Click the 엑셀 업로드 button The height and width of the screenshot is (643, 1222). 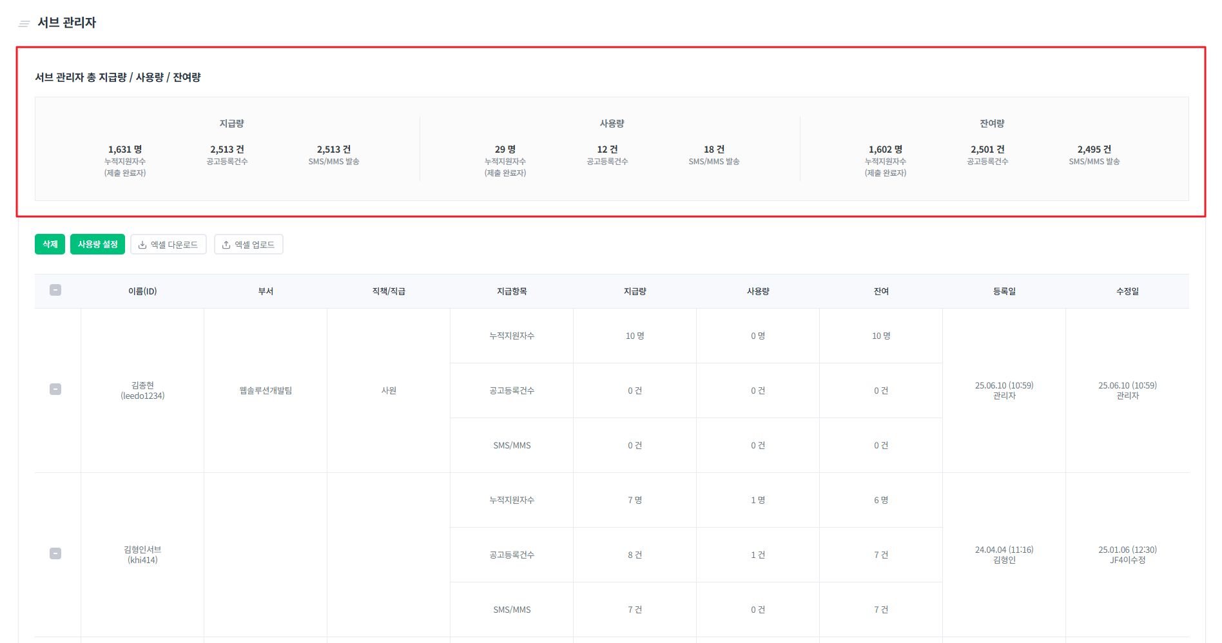point(248,244)
